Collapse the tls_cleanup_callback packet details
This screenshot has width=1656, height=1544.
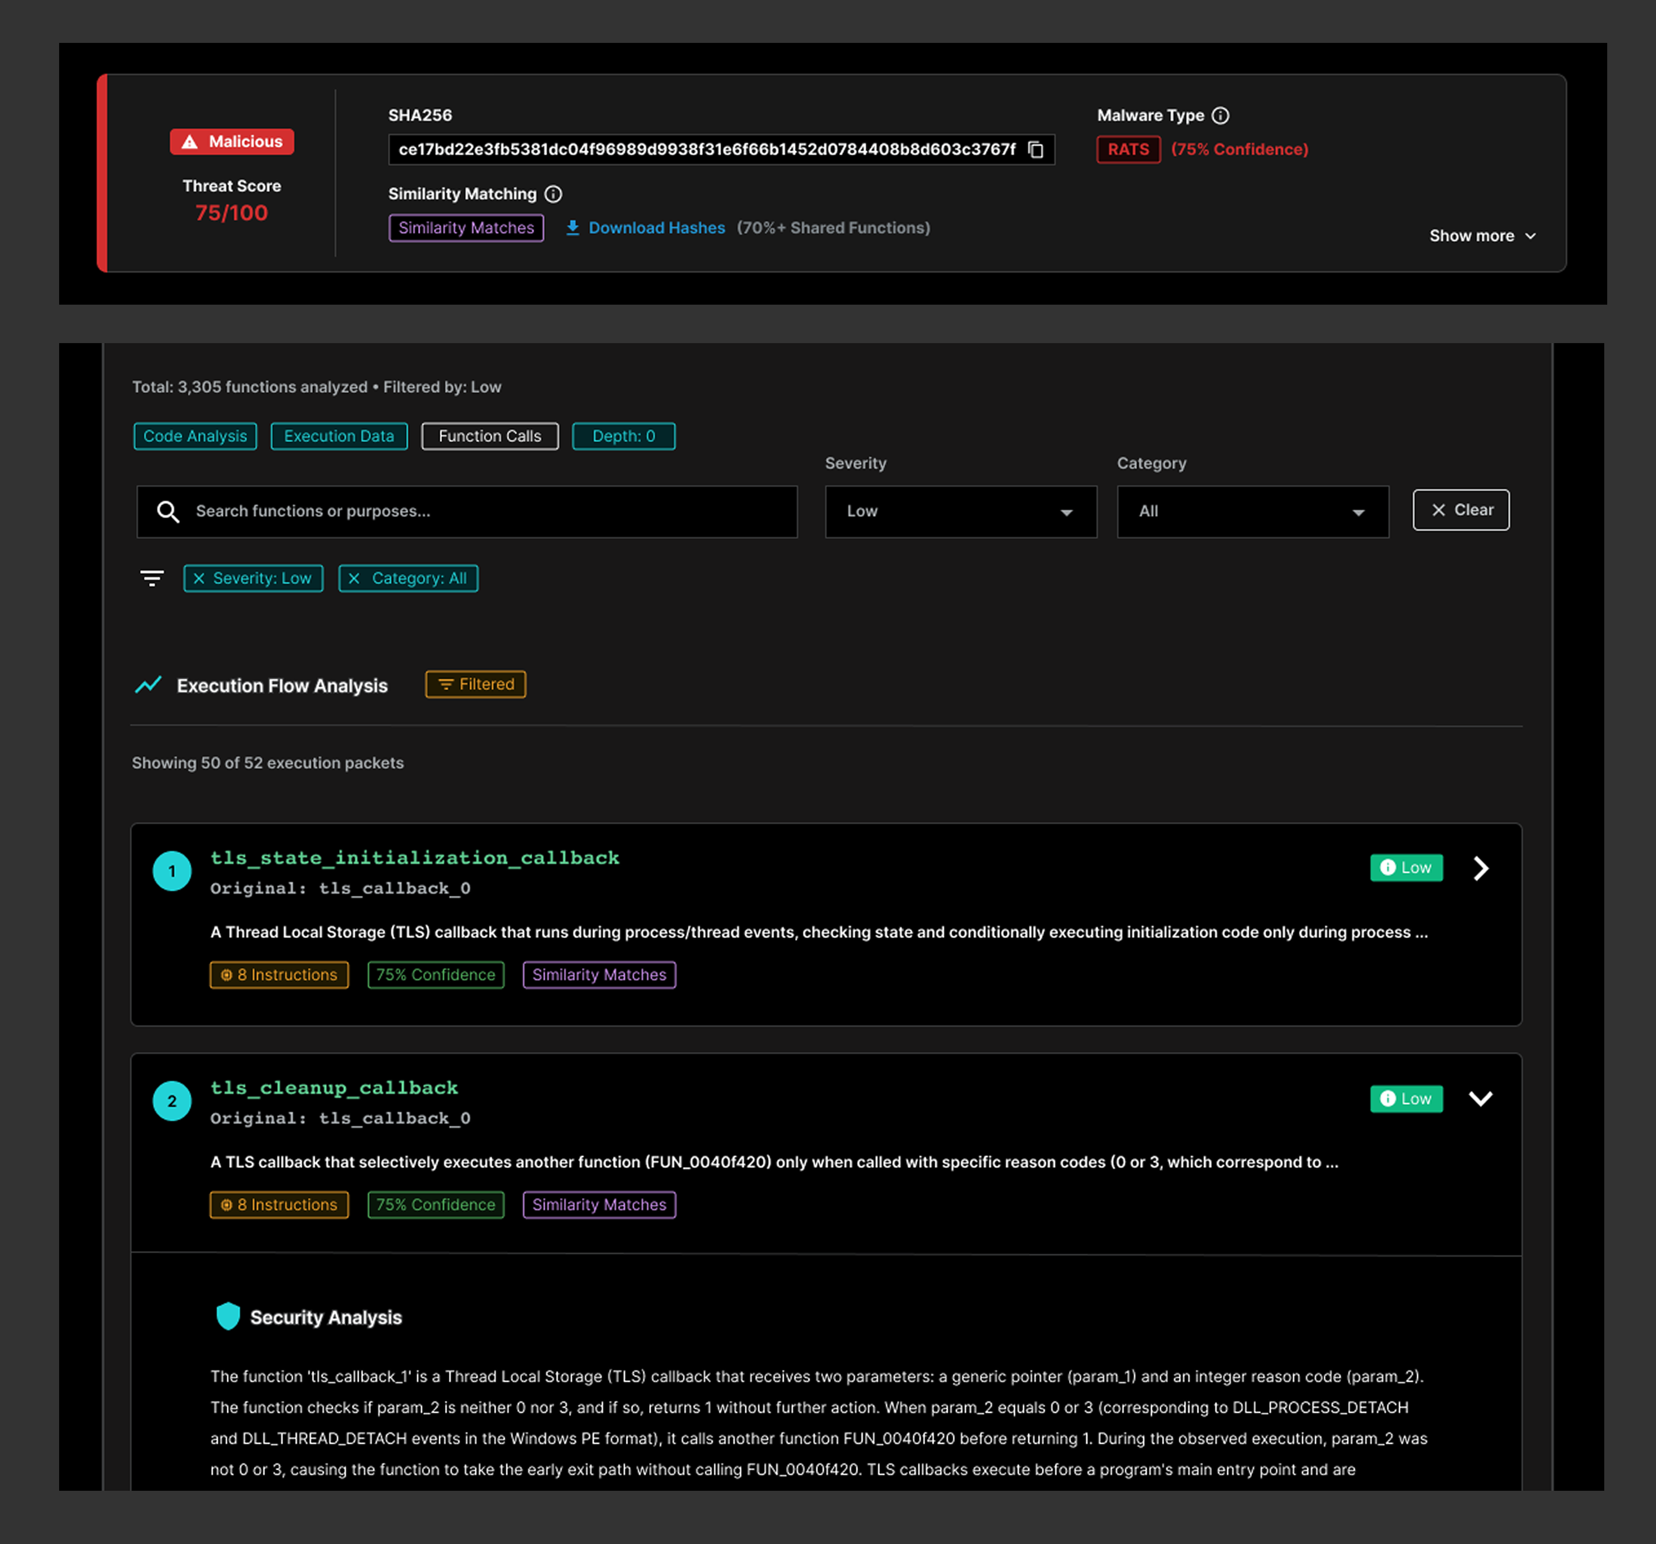click(1481, 1099)
